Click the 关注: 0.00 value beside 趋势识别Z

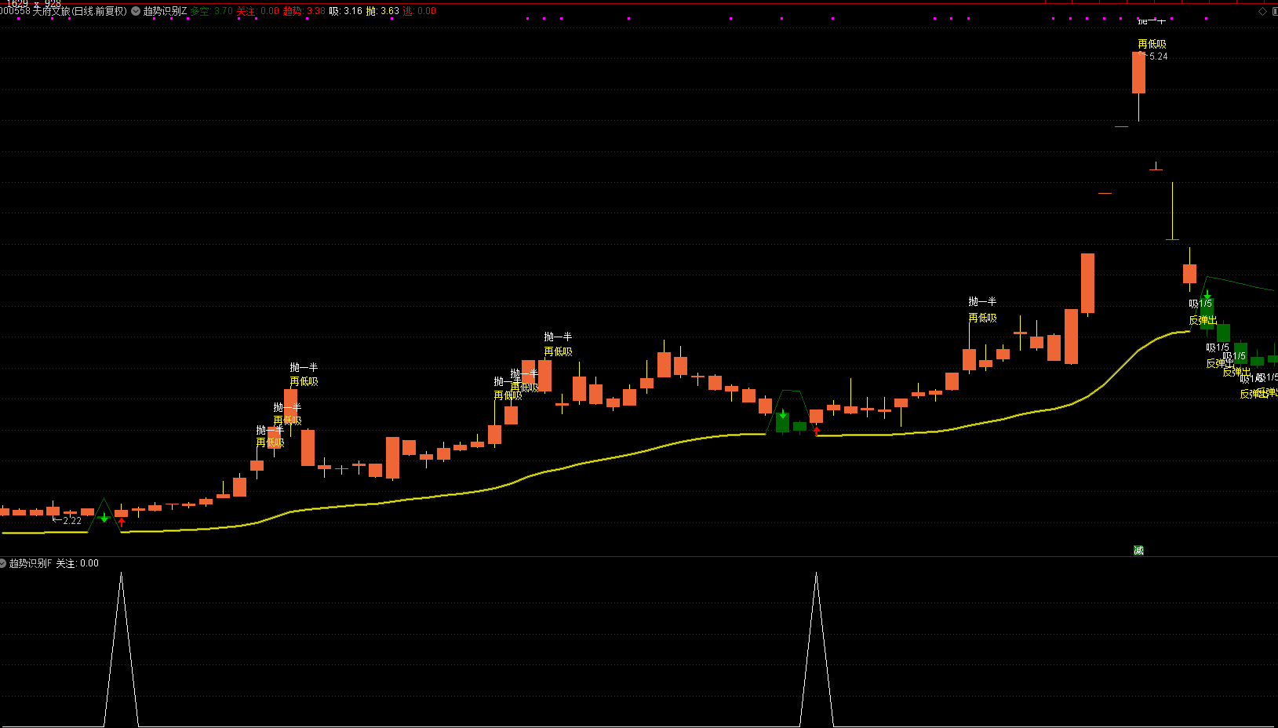point(258,11)
